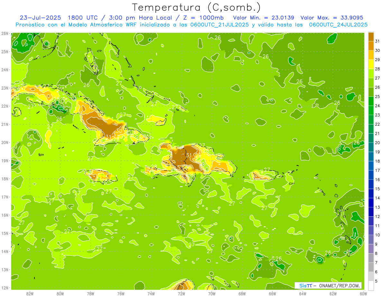Click the '20N' latitude axis label

click(x=5, y=142)
